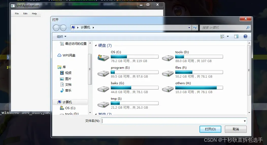Maximize the VHFApplication window
Viewport: 267px width, 145px height.
coord(148,5)
